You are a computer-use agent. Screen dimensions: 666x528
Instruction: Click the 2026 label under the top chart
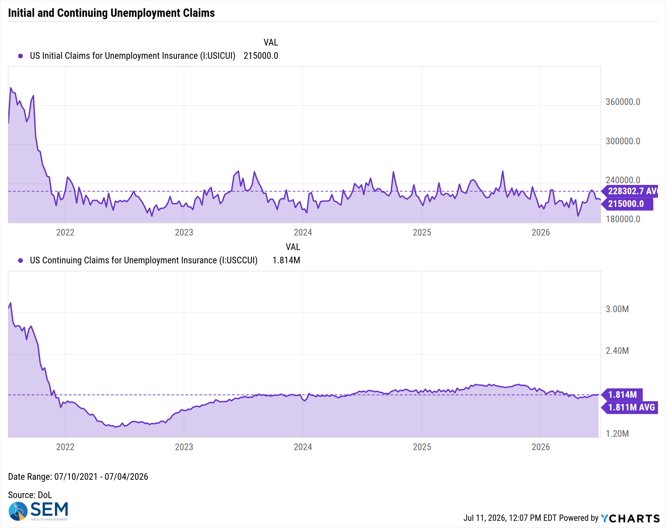click(x=540, y=233)
